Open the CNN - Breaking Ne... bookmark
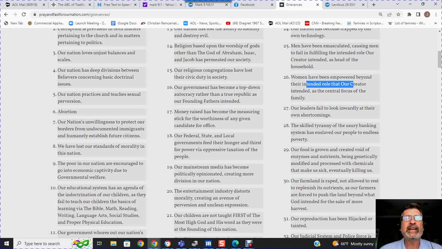Viewport: 442px width, 249px height. (x=324, y=23)
